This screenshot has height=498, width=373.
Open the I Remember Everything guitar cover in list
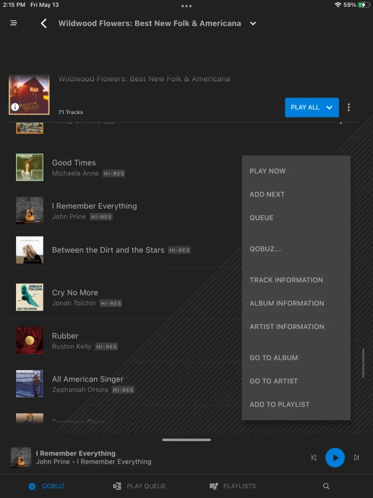click(x=30, y=210)
